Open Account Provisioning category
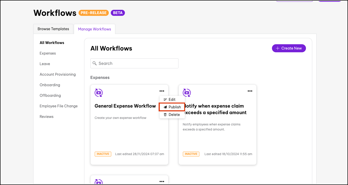This screenshot has width=348, height=185. (58, 74)
